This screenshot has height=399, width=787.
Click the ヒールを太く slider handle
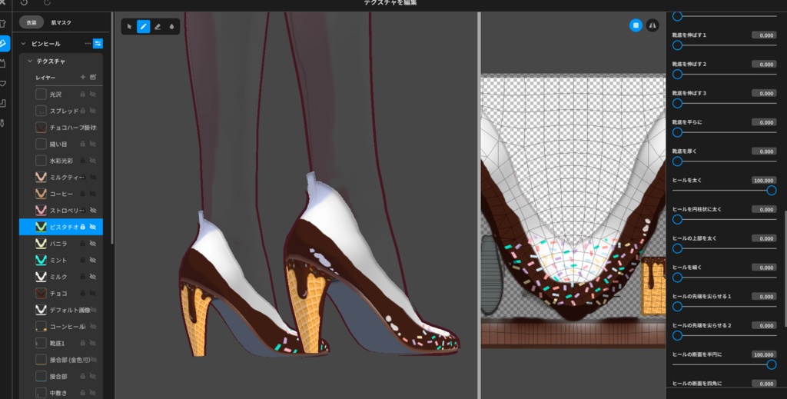772,190
